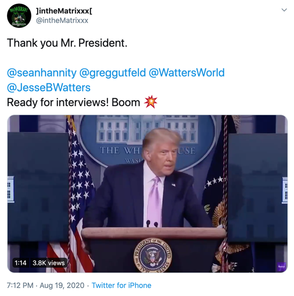This screenshot has height=296, width=294.
Task: Play the press briefing video
Action: (147, 194)
